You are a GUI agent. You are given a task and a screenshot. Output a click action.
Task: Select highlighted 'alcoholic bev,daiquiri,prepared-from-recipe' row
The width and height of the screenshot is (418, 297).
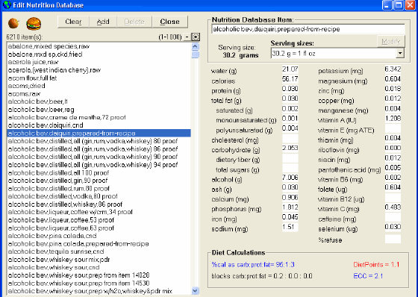pos(99,134)
